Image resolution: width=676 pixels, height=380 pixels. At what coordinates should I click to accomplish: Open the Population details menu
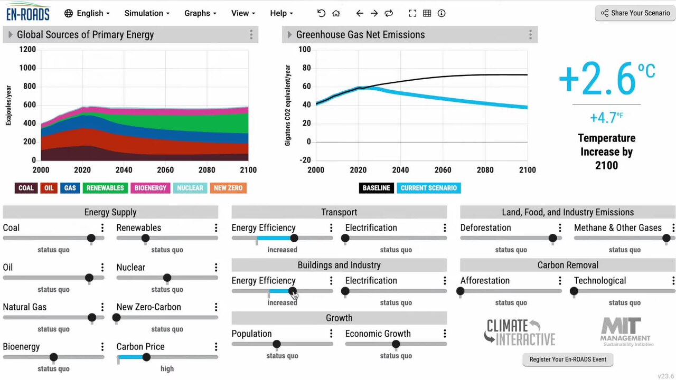click(331, 334)
